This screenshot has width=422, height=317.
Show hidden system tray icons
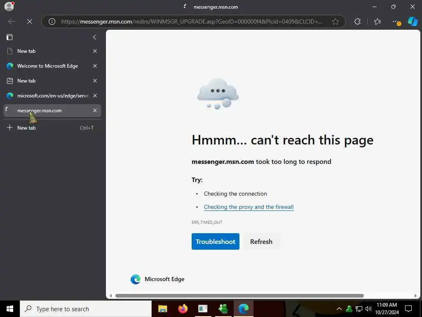(339, 309)
